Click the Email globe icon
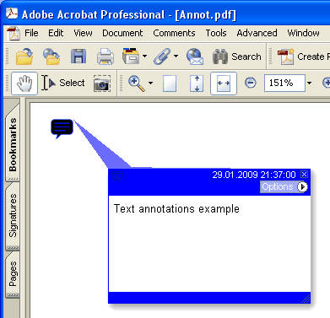 pos(195,57)
